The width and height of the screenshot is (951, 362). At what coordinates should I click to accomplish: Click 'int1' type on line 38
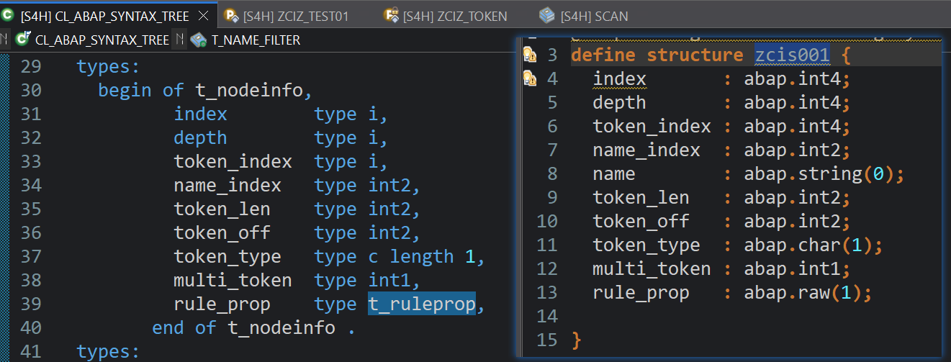pos(389,281)
